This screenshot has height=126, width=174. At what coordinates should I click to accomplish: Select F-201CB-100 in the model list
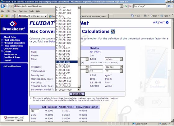66,24
